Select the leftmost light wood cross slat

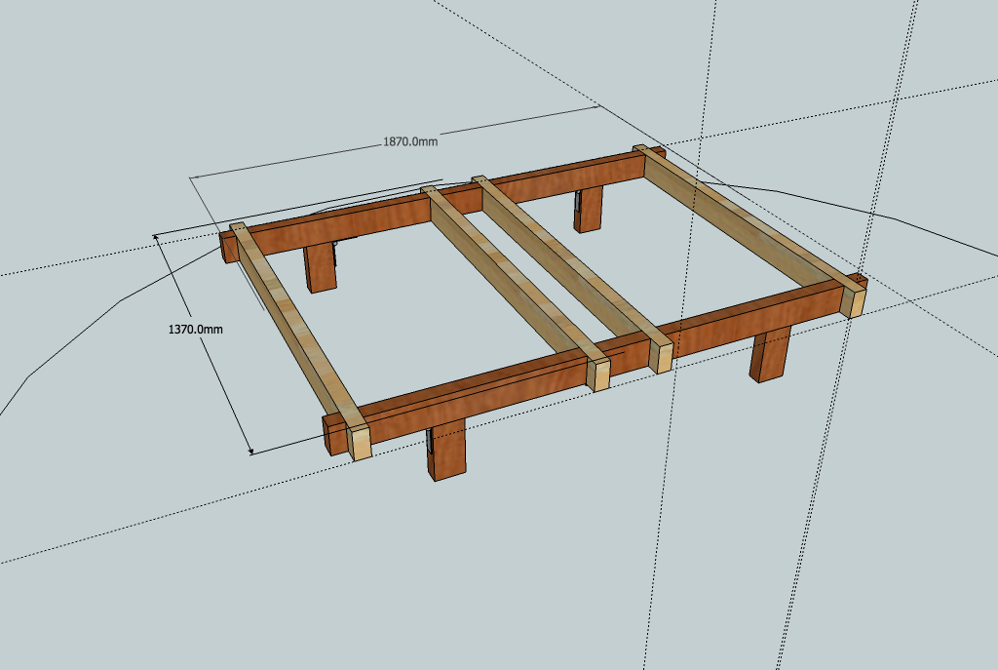(x=292, y=324)
